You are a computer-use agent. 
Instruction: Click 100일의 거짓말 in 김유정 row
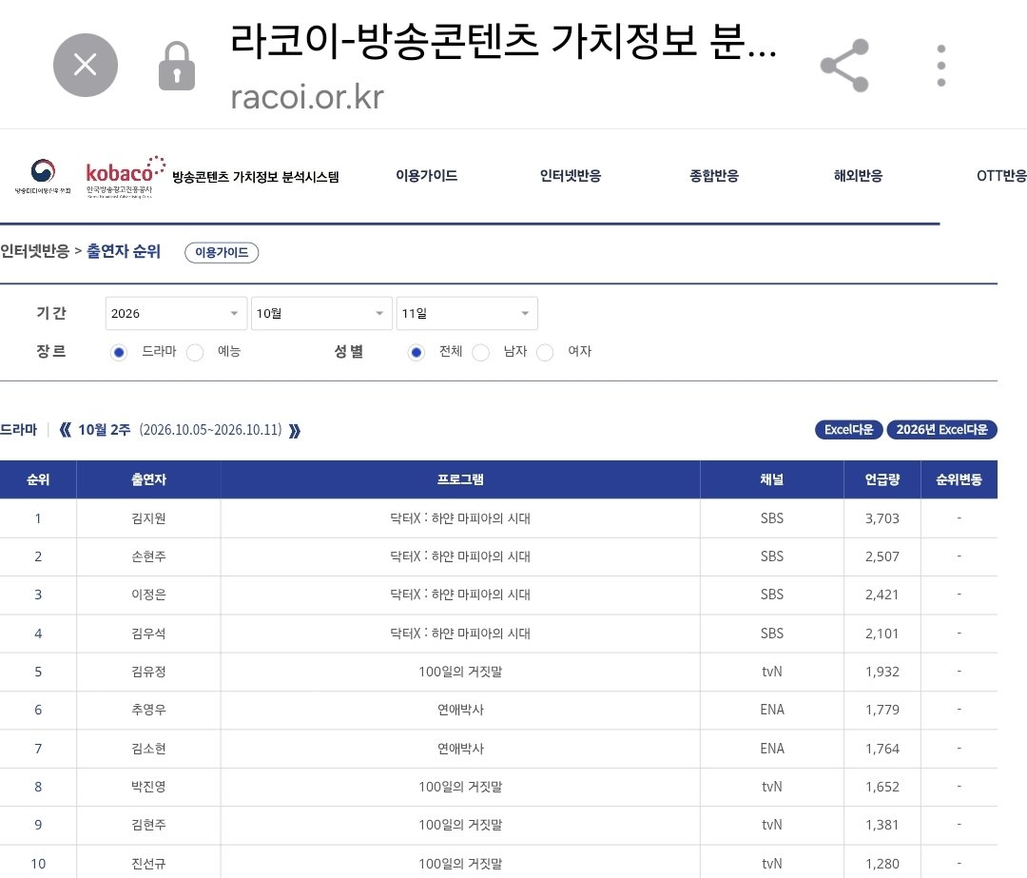click(x=460, y=672)
